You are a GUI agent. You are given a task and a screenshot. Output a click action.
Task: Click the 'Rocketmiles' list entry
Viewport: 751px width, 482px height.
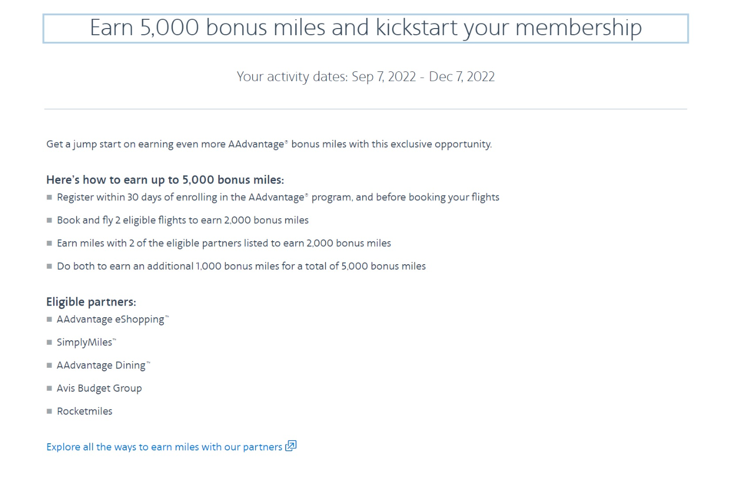pyautogui.click(x=84, y=411)
